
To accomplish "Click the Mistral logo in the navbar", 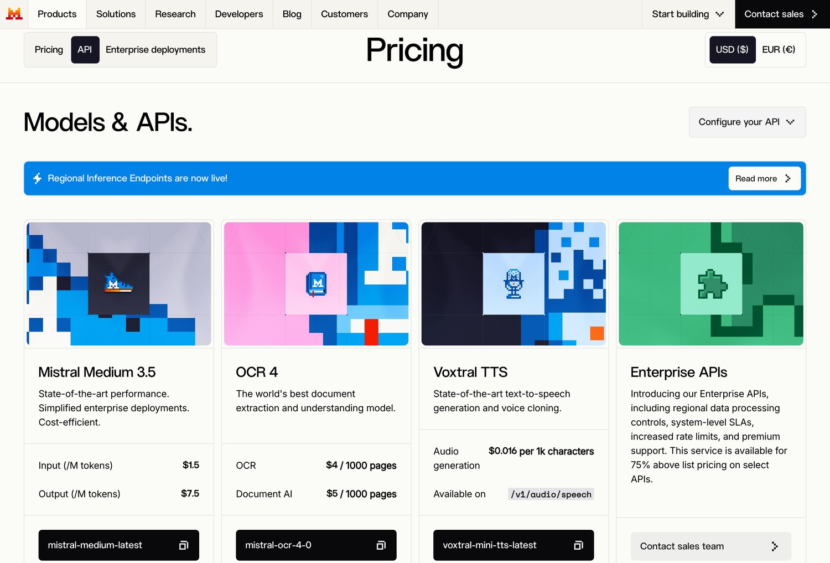I will pyautogui.click(x=14, y=14).
